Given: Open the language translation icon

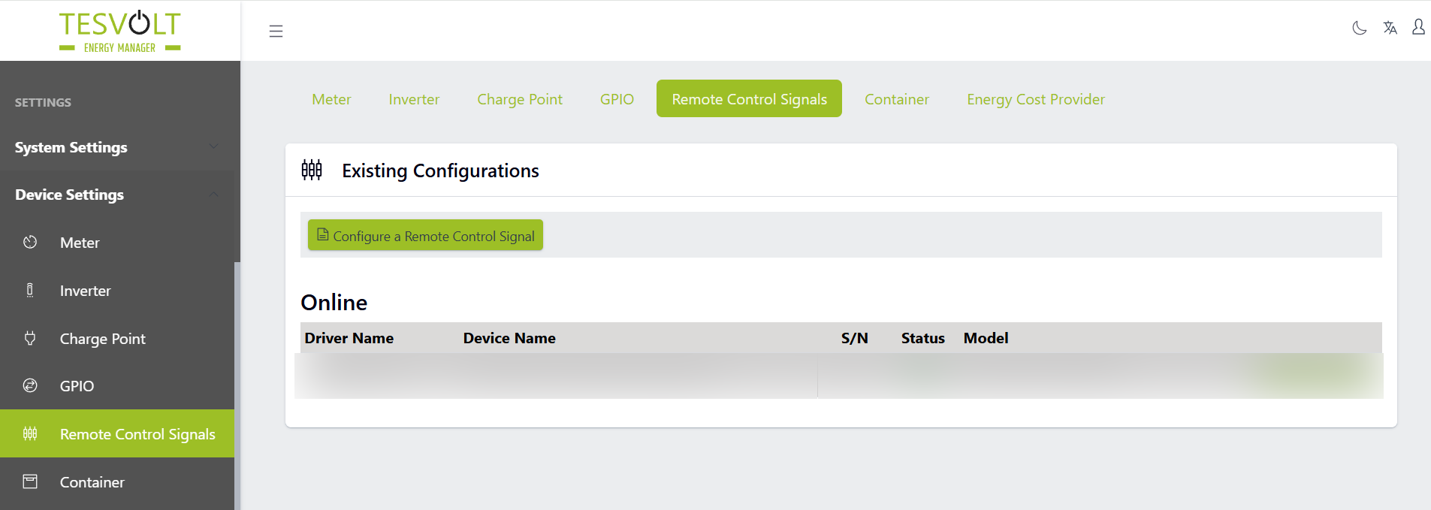Looking at the screenshot, I should [x=1390, y=29].
